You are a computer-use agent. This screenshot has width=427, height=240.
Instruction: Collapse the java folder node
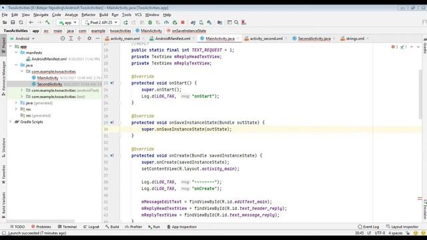pyautogui.click(x=16, y=65)
